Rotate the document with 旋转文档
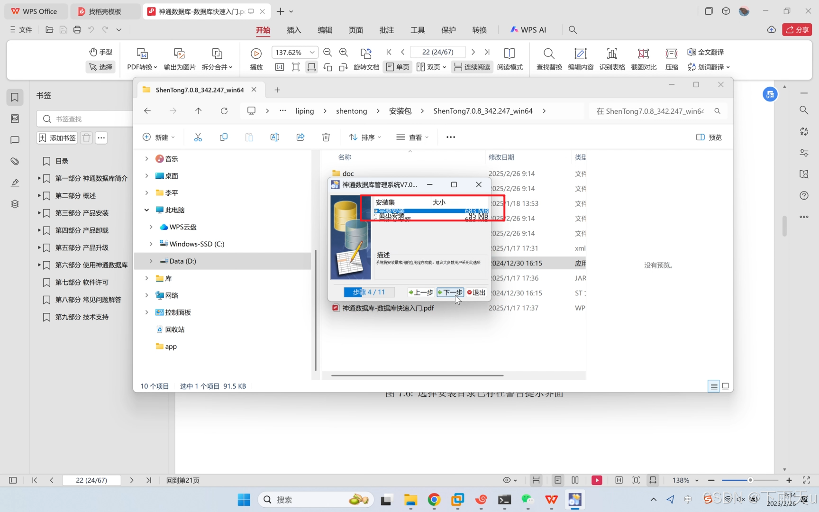The width and height of the screenshot is (819, 512). [366, 59]
